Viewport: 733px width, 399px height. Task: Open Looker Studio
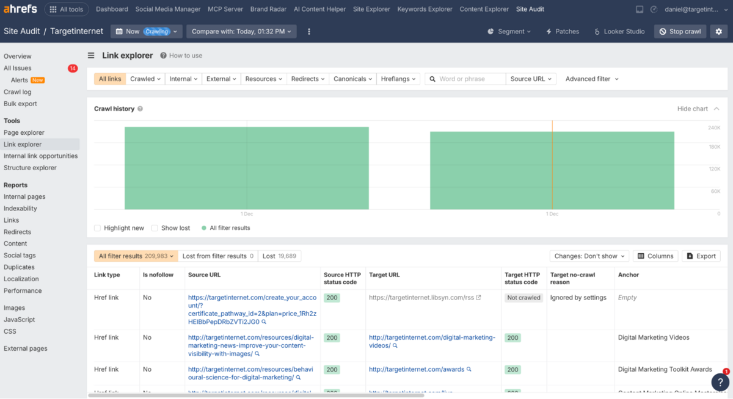pos(619,31)
